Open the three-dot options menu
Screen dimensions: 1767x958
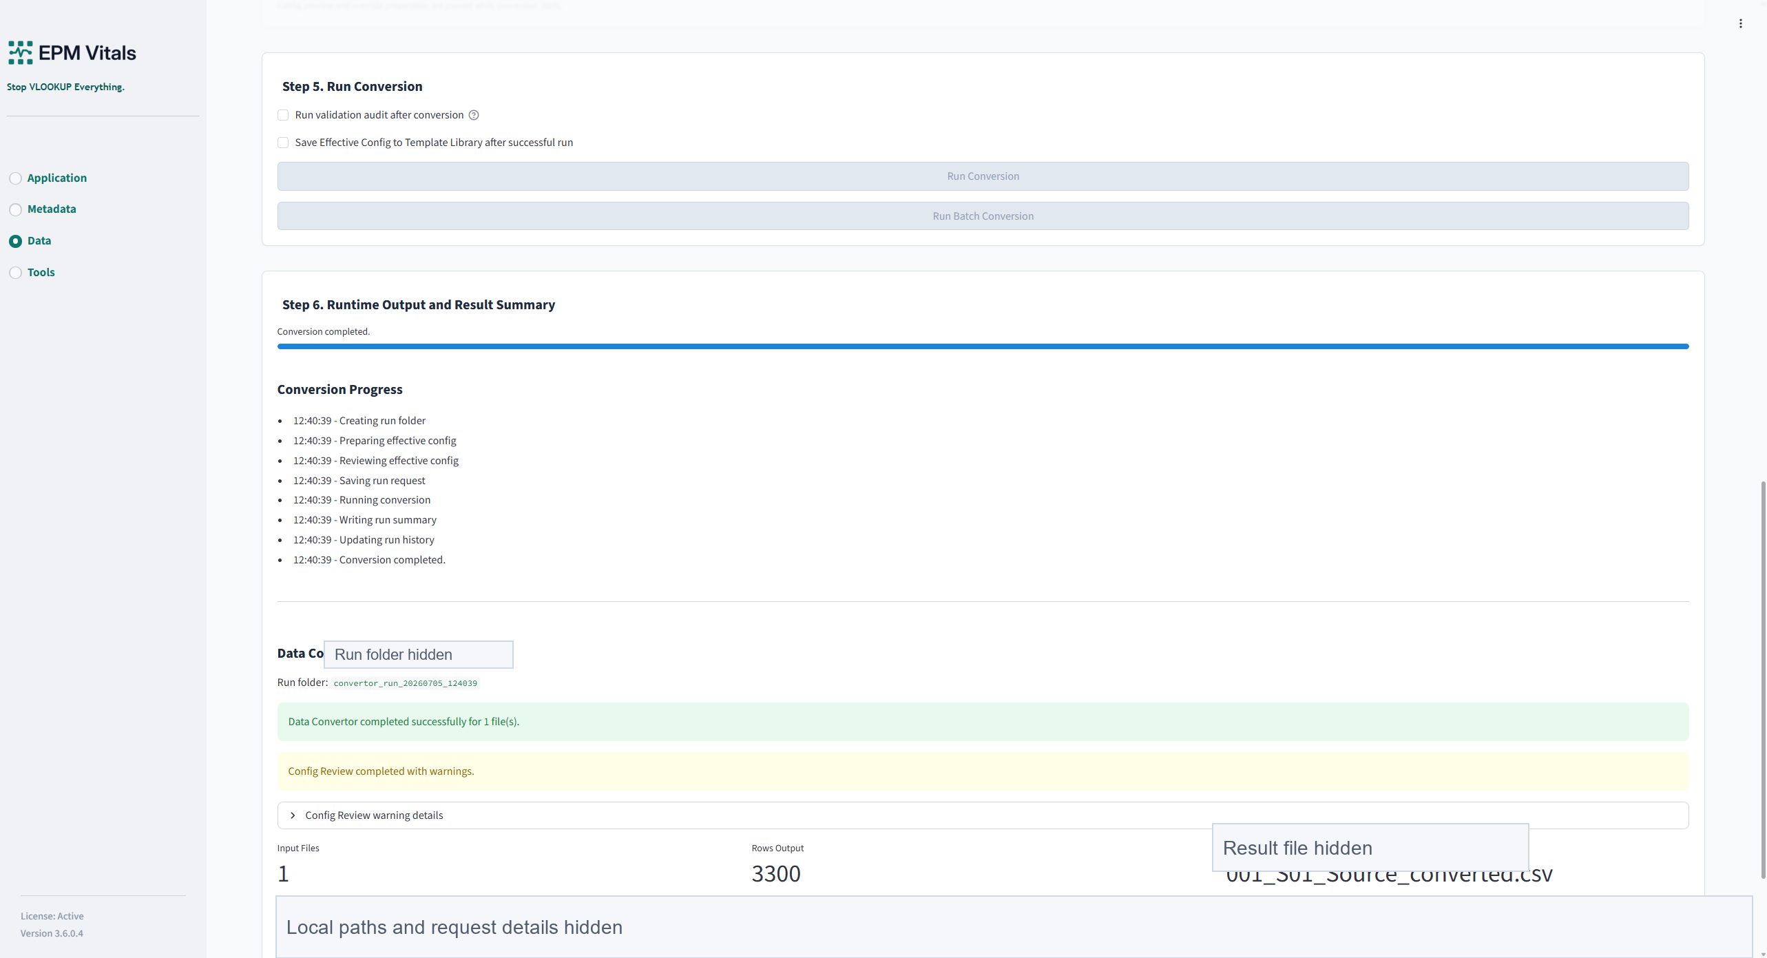point(1740,23)
